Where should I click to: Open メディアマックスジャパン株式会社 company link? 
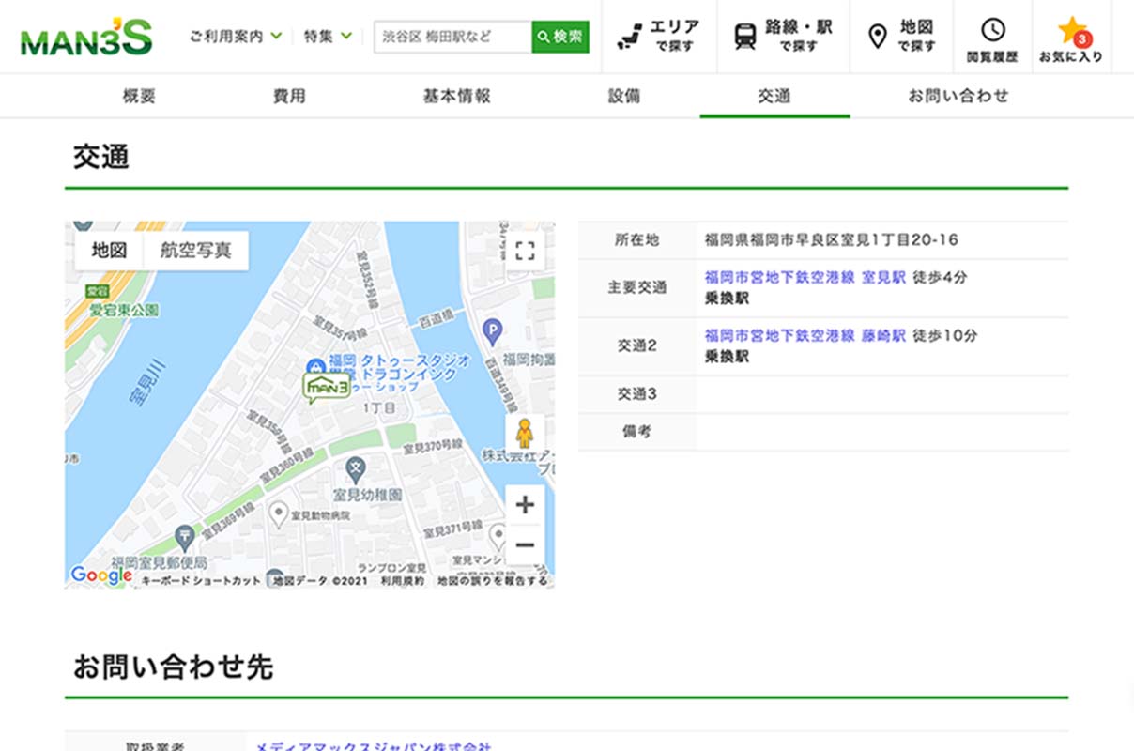click(x=374, y=746)
